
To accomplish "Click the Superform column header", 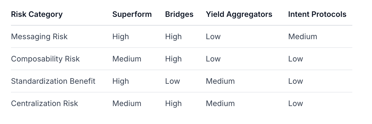I will point(132,14).
